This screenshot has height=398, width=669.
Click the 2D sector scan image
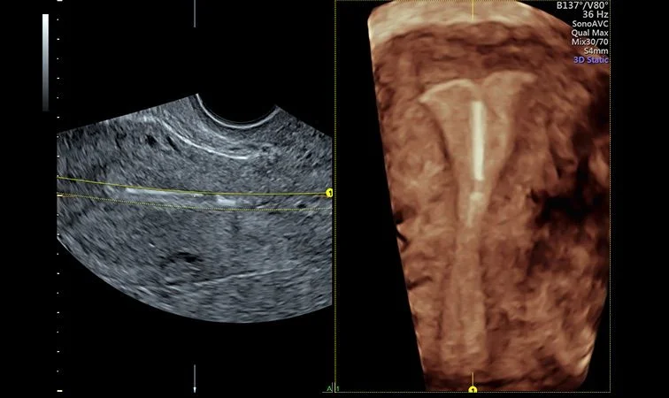195,208
